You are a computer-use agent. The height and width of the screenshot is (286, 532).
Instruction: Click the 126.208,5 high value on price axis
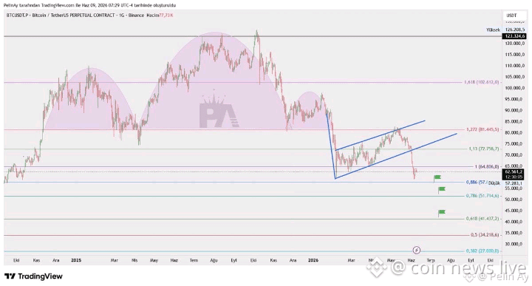(515, 30)
